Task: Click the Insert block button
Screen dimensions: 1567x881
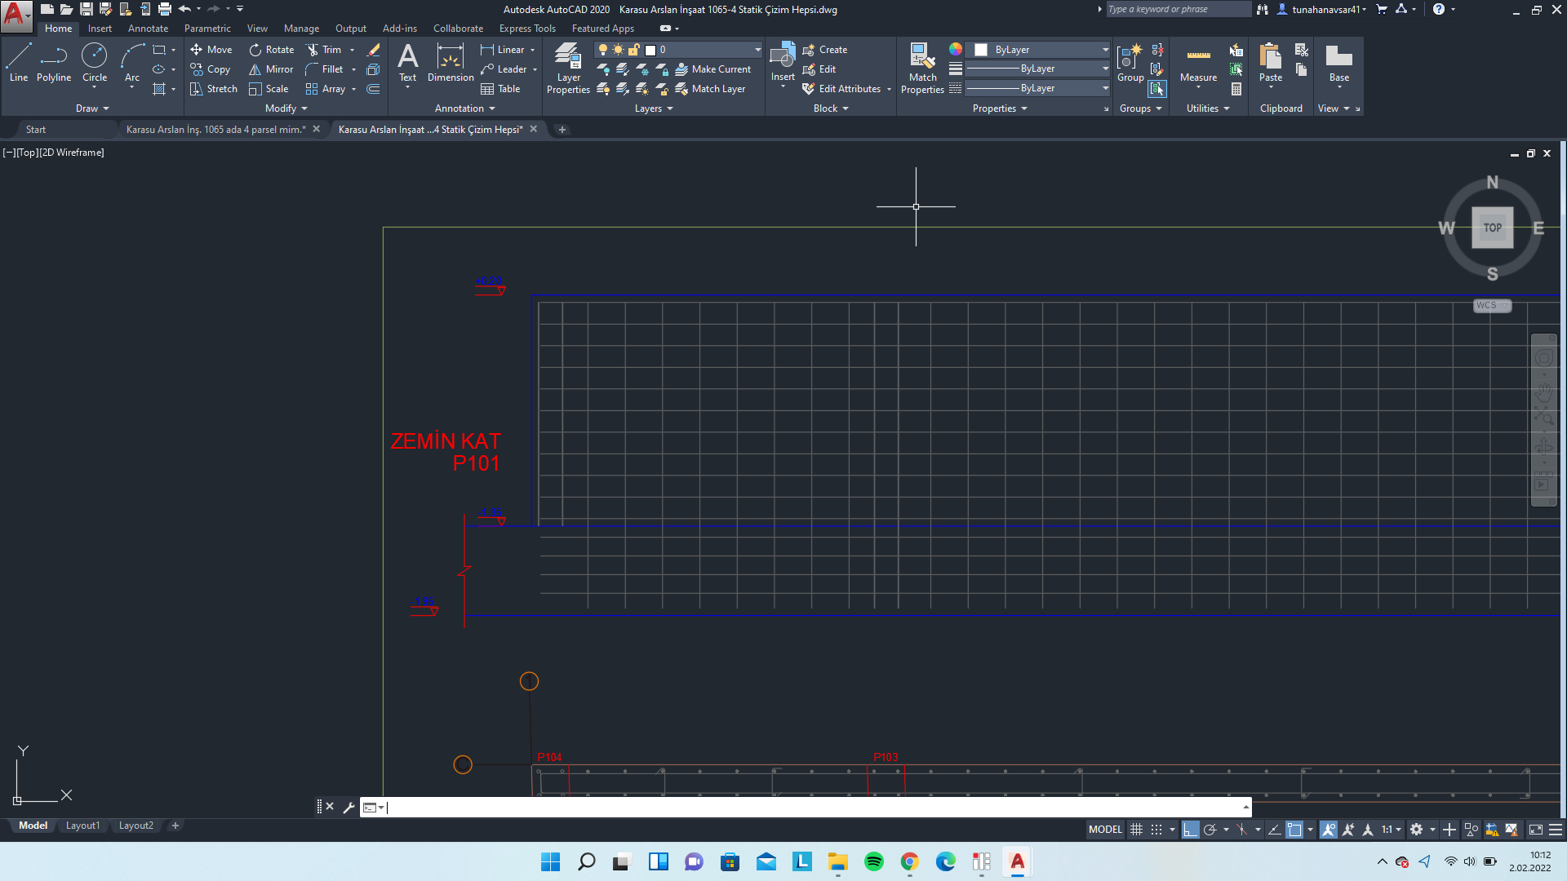Action: 783,62
